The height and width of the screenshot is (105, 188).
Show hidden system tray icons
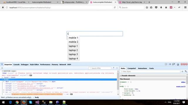tap(165, 102)
